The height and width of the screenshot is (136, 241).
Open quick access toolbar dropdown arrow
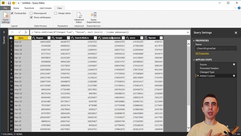18,3
